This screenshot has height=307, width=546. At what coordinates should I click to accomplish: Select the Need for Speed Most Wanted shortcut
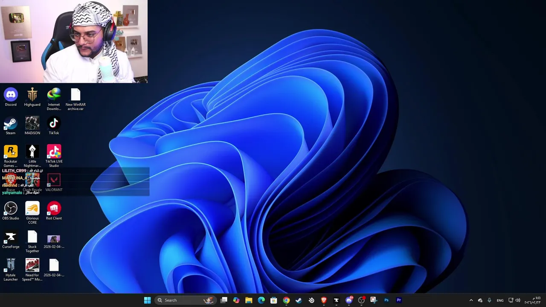(32, 270)
